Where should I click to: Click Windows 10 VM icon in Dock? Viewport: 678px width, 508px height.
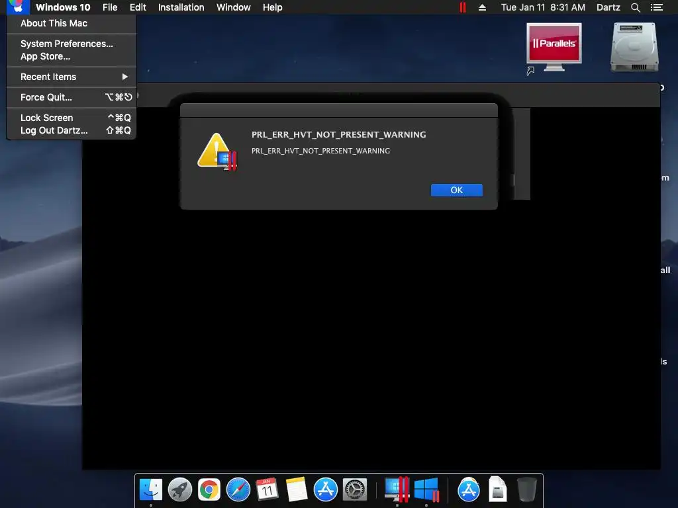coord(426,489)
